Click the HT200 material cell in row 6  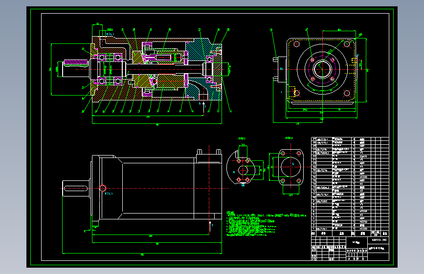click(363, 212)
